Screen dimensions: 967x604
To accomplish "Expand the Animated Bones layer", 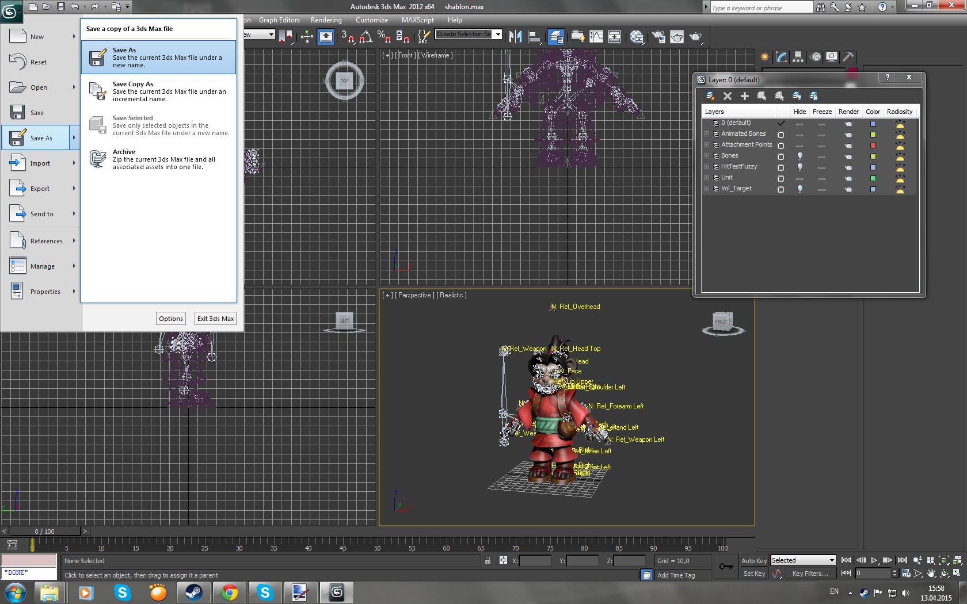I will [707, 134].
